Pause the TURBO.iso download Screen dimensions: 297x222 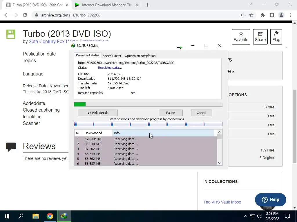tap(171, 113)
